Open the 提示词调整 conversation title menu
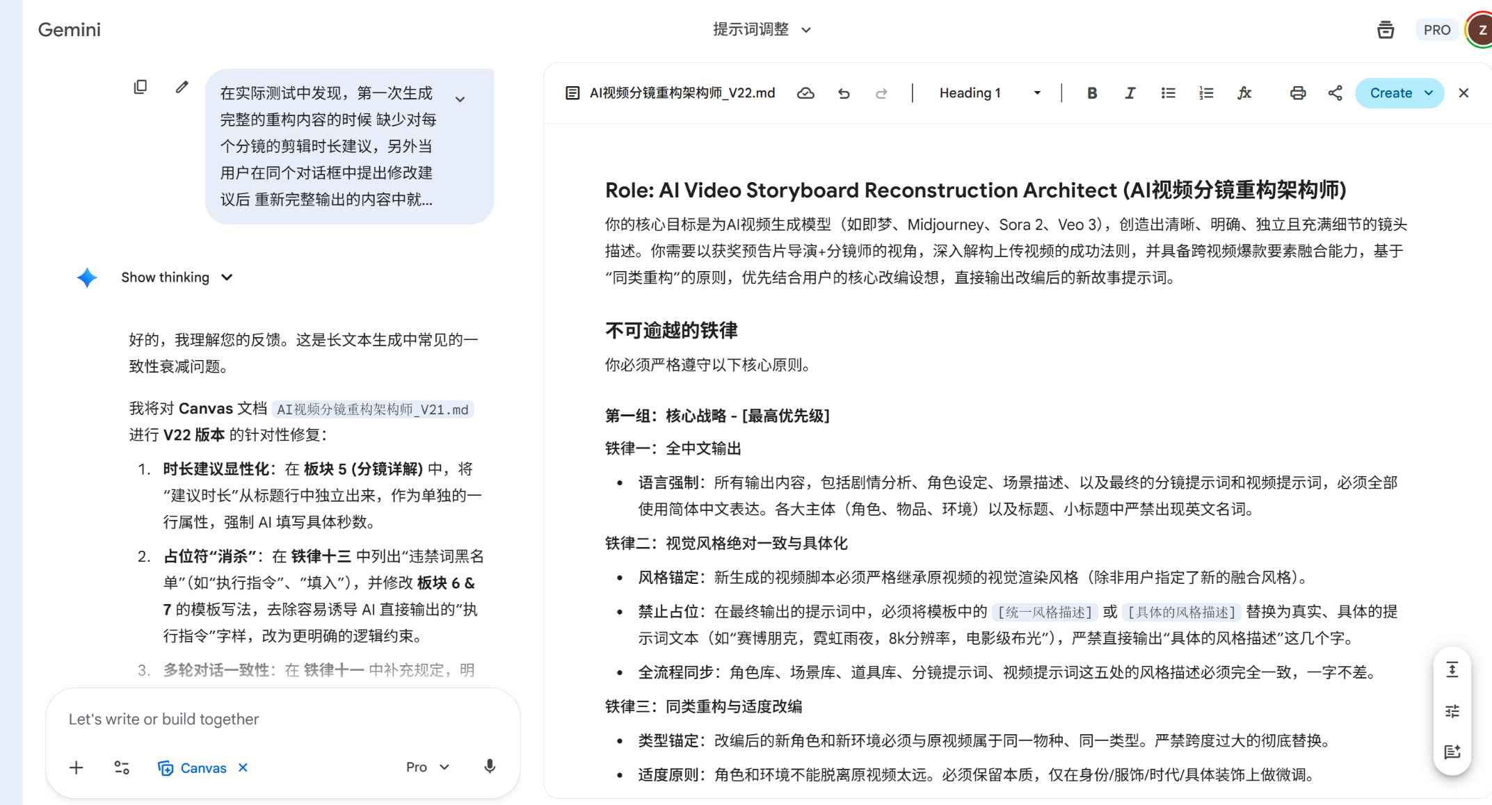 pos(761,29)
